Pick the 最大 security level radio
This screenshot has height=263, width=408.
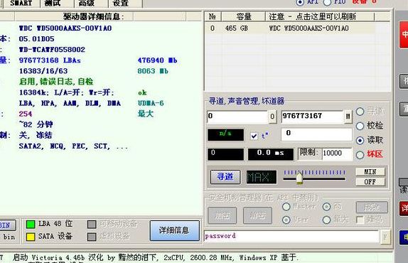[326, 220]
